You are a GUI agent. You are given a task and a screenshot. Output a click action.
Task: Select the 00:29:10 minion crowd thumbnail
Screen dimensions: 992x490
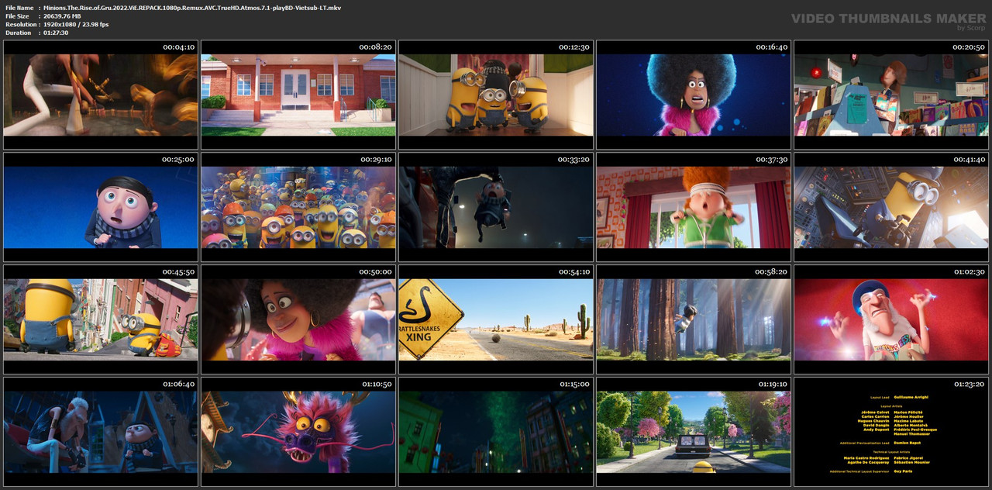pyautogui.click(x=298, y=207)
